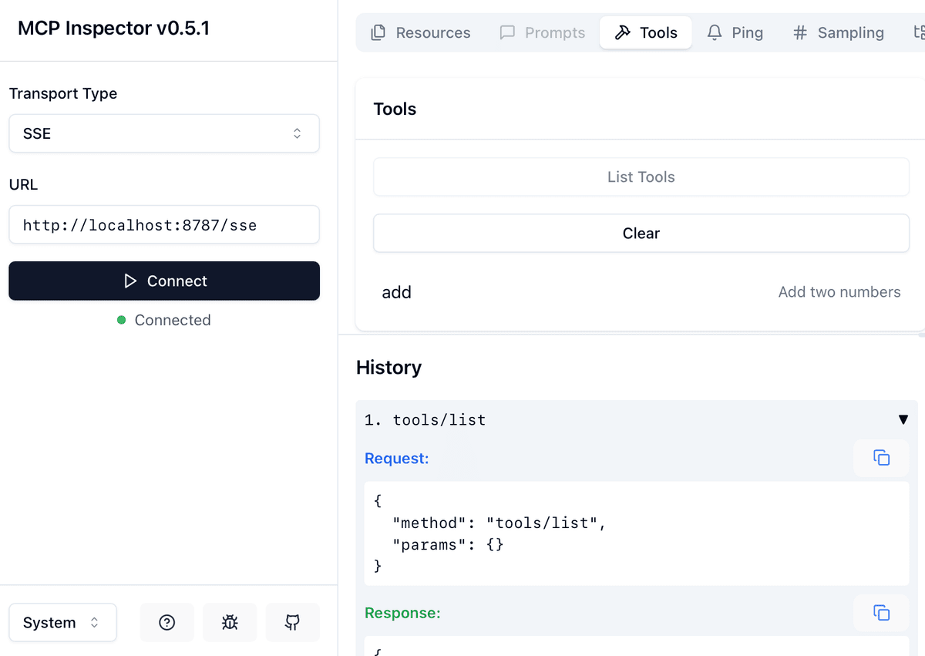Open the System theme dropdown

pyautogui.click(x=62, y=623)
